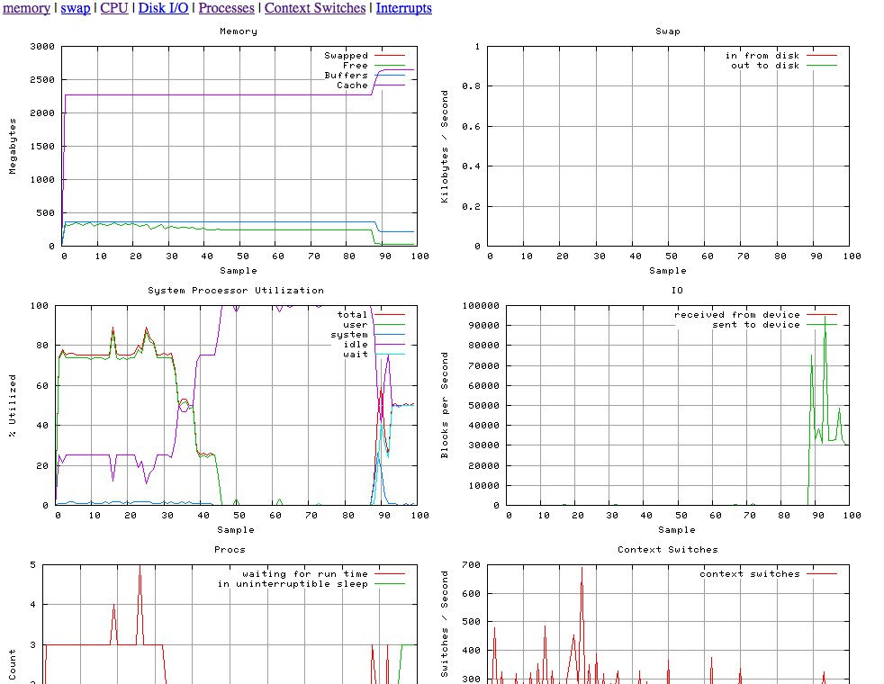
Task: Open the Interrupts link
Action: coord(403,8)
